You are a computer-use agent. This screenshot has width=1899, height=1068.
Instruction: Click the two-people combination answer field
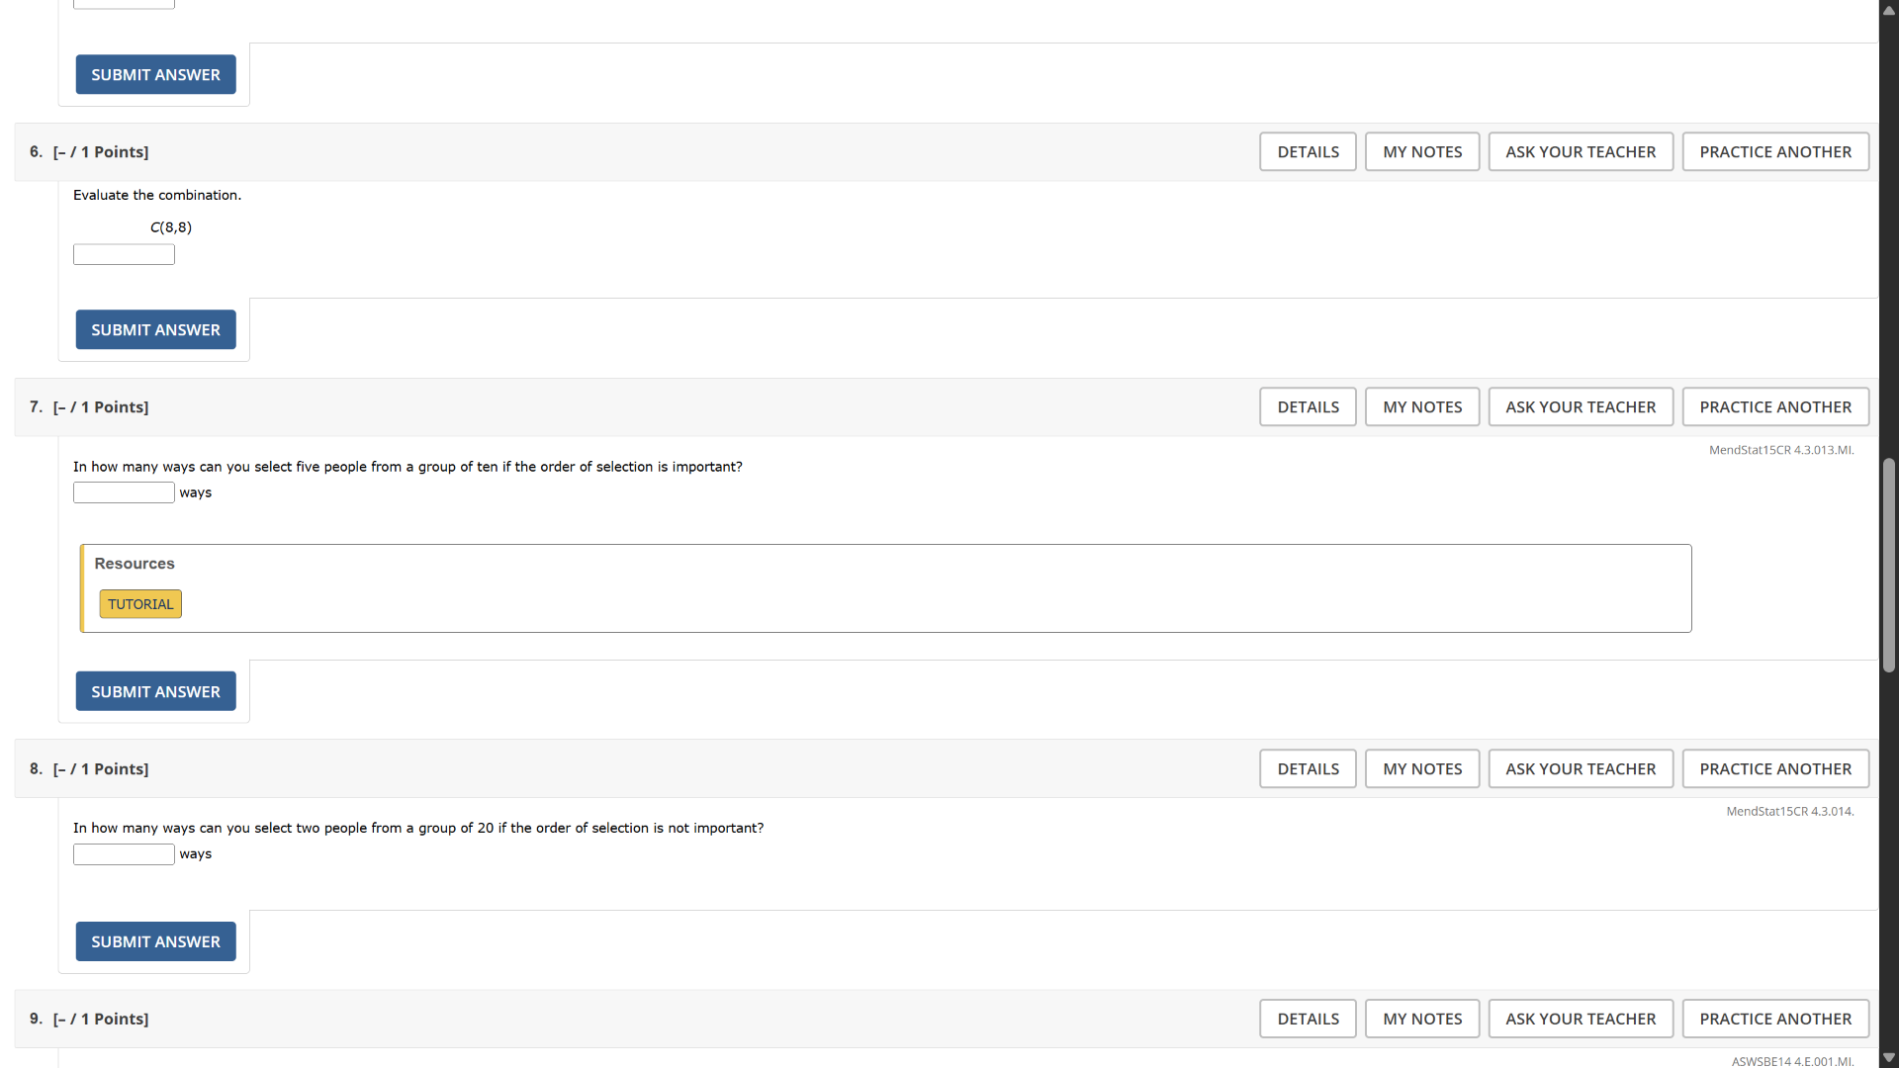pos(124,854)
